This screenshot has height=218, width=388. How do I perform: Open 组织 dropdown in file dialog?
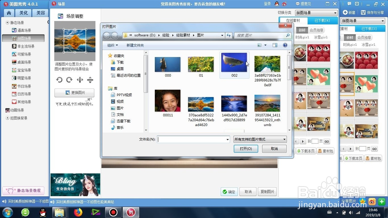[113, 45]
